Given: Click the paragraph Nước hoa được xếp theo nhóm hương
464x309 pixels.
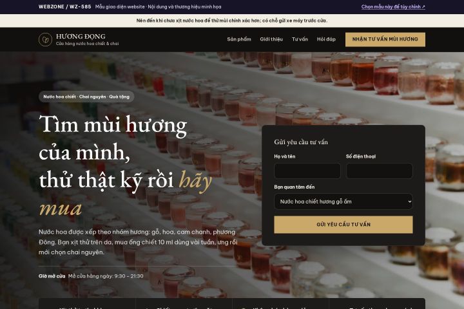Looking at the screenshot, I should tap(138, 242).
